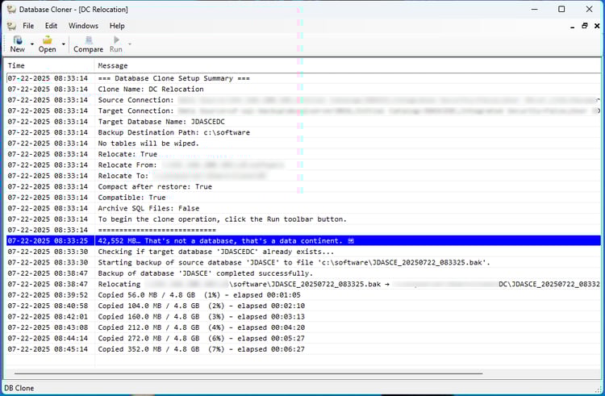Image resolution: width=605 pixels, height=396 pixels.
Task: Close the inner DC Relocation document
Action: pyautogui.click(x=597, y=26)
